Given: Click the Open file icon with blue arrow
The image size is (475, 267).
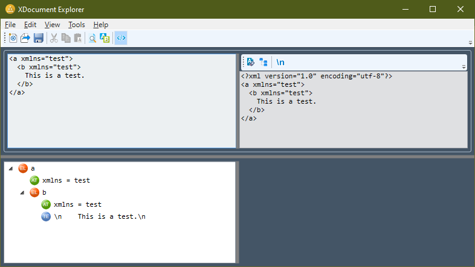Looking at the screenshot, I should (25, 38).
